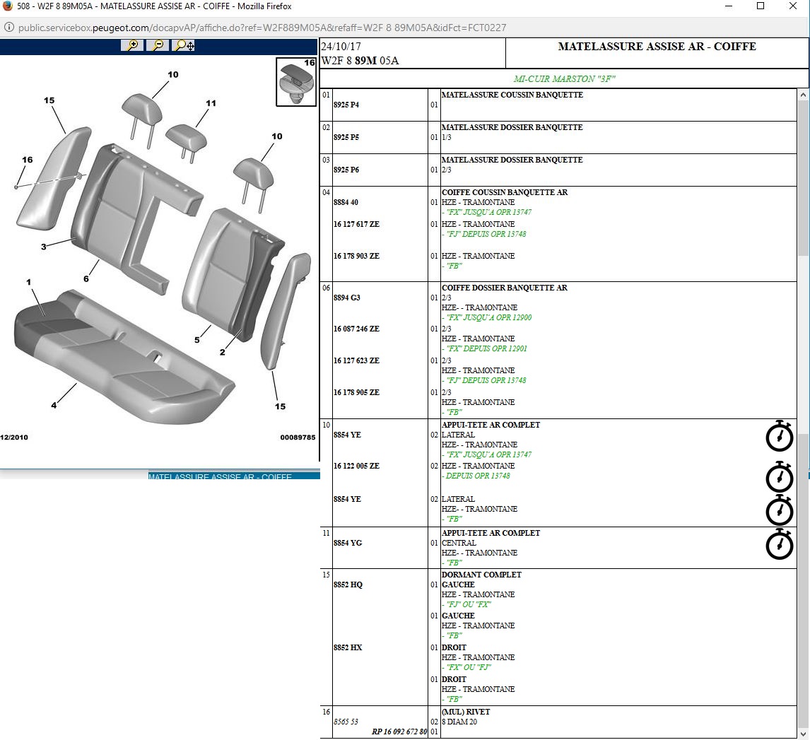The height and width of the screenshot is (740, 810).
Task: Click part number 16 127 617 ZE
Action: pos(356,224)
